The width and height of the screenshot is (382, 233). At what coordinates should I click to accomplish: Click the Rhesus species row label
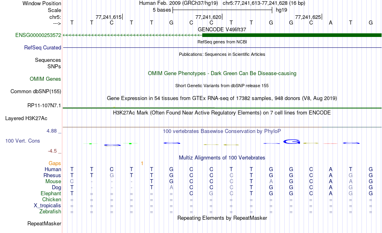click(x=52, y=175)
